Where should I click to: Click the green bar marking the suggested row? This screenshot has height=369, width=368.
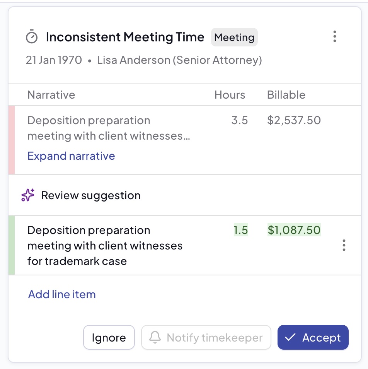click(12, 245)
